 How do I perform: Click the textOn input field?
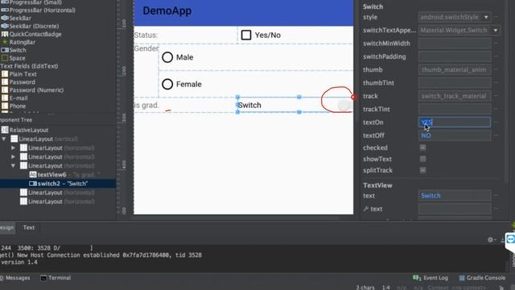tap(455, 122)
